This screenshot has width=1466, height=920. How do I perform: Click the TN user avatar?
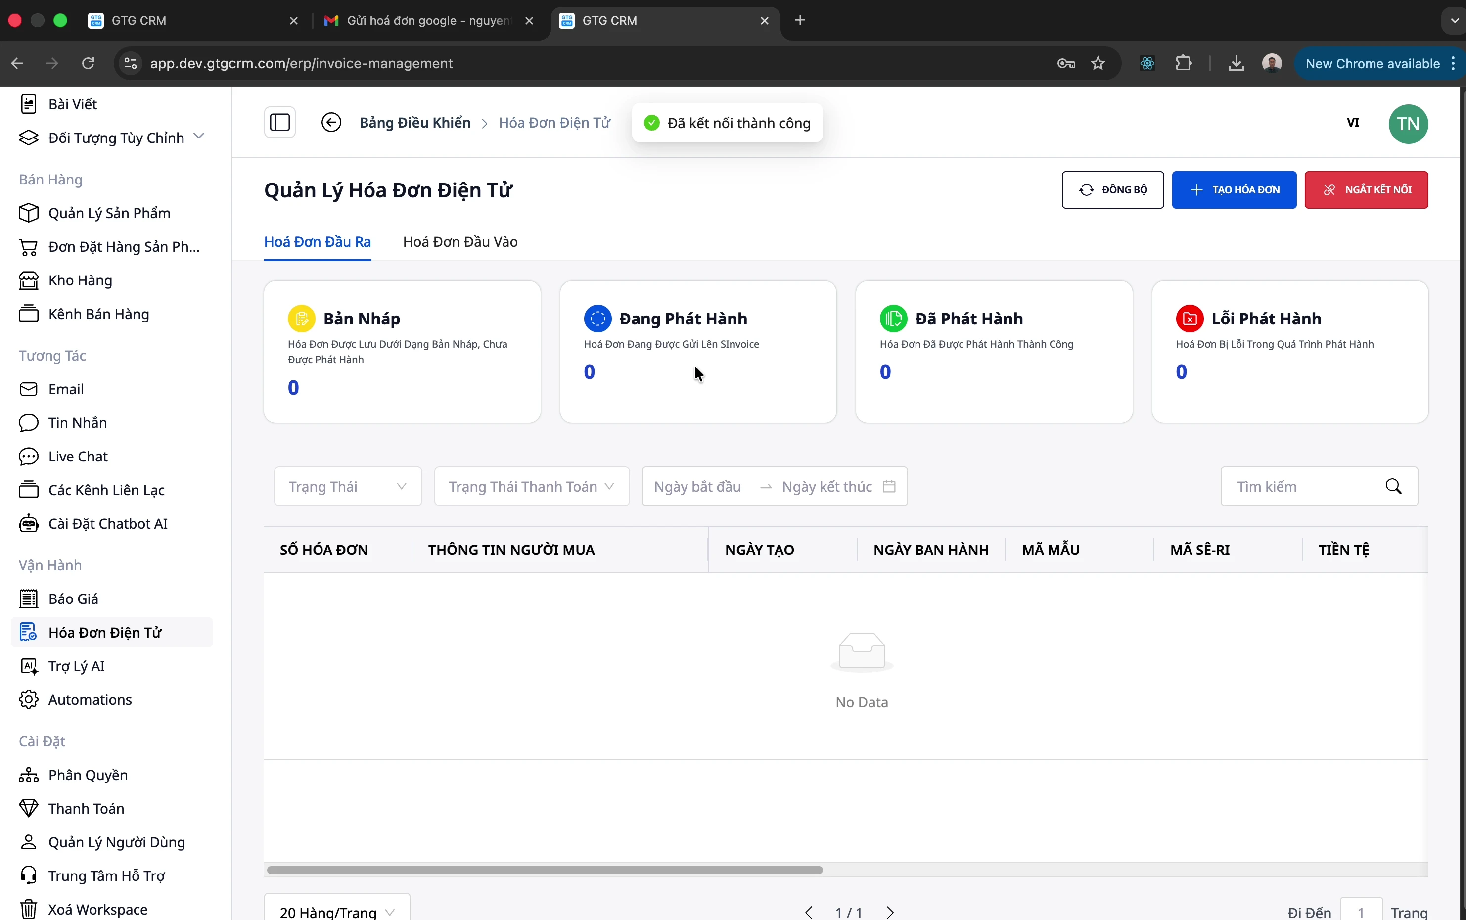[1408, 124]
